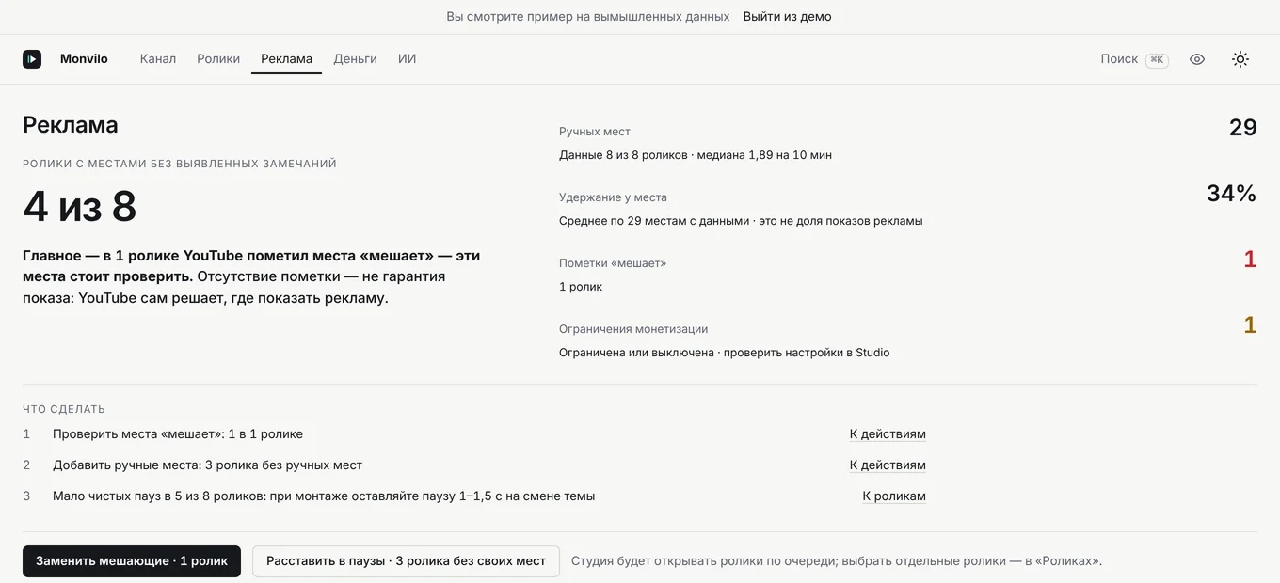Click the Студия будет открывать ролики hint
This screenshot has height=583, width=1280.
click(x=837, y=561)
